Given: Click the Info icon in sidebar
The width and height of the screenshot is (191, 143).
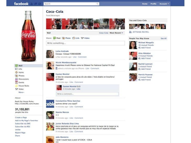Looking at the screenshot, I should tap(16, 69).
